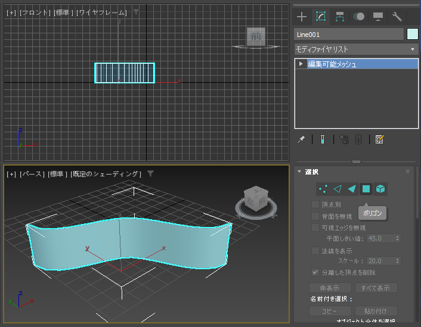The image size is (421, 327).
Task: Select Face sub-object level icon
Action: tap(352, 189)
